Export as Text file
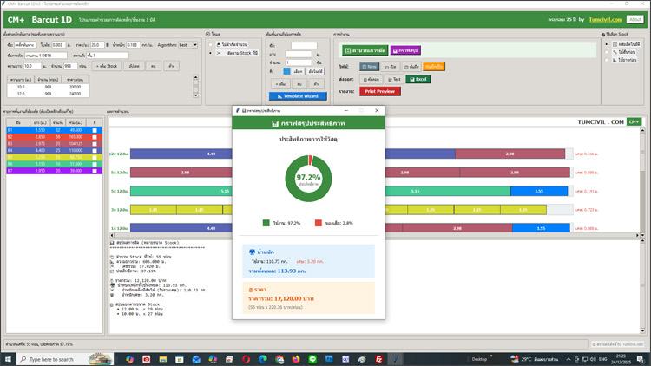Image resolution: width=651 pixels, height=366 pixels. pyautogui.click(x=392, y=79)
